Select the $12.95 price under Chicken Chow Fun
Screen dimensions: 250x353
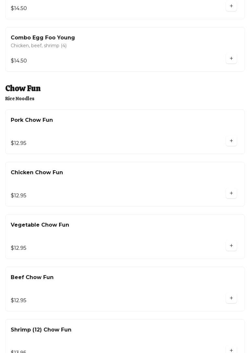[19, 196]
